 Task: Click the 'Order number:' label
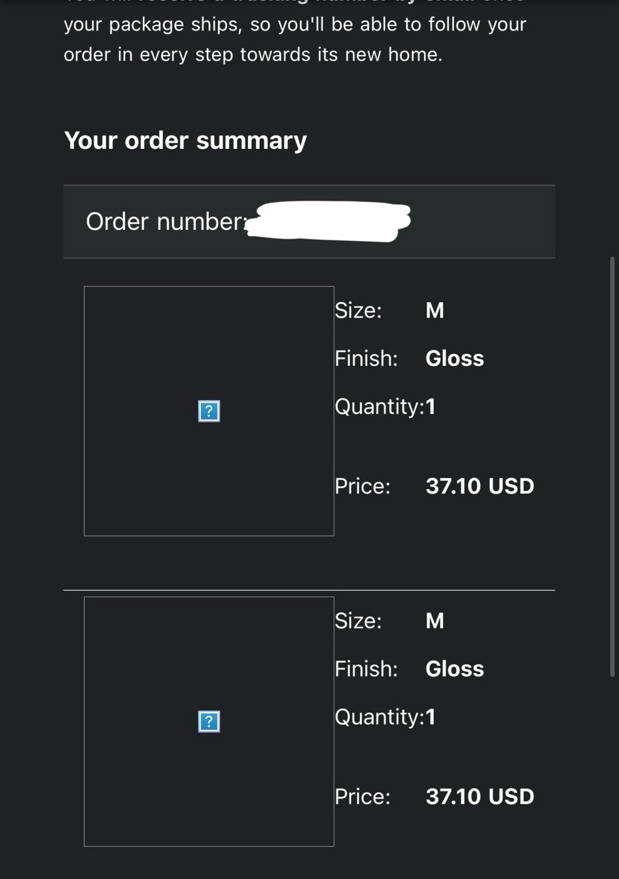pyautogui.click(x=166, y=221)
